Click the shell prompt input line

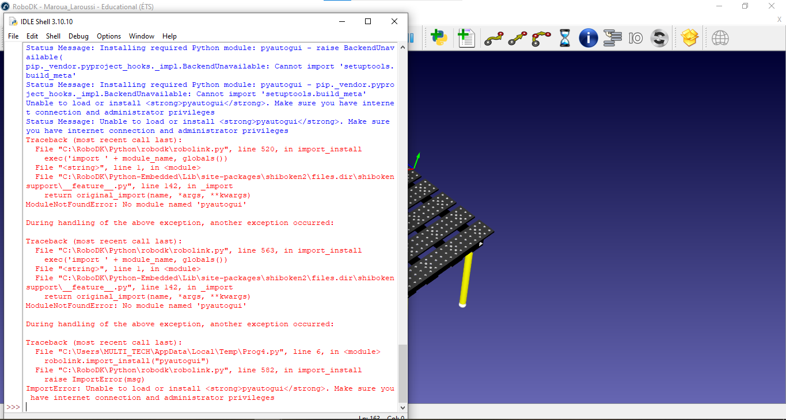tap(207, 407)
